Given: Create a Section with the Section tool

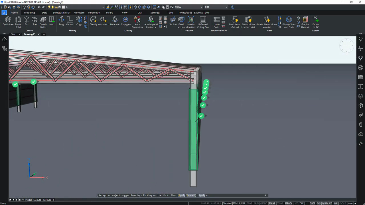Looking at the screenshot, I should click(x=173, y=22).
